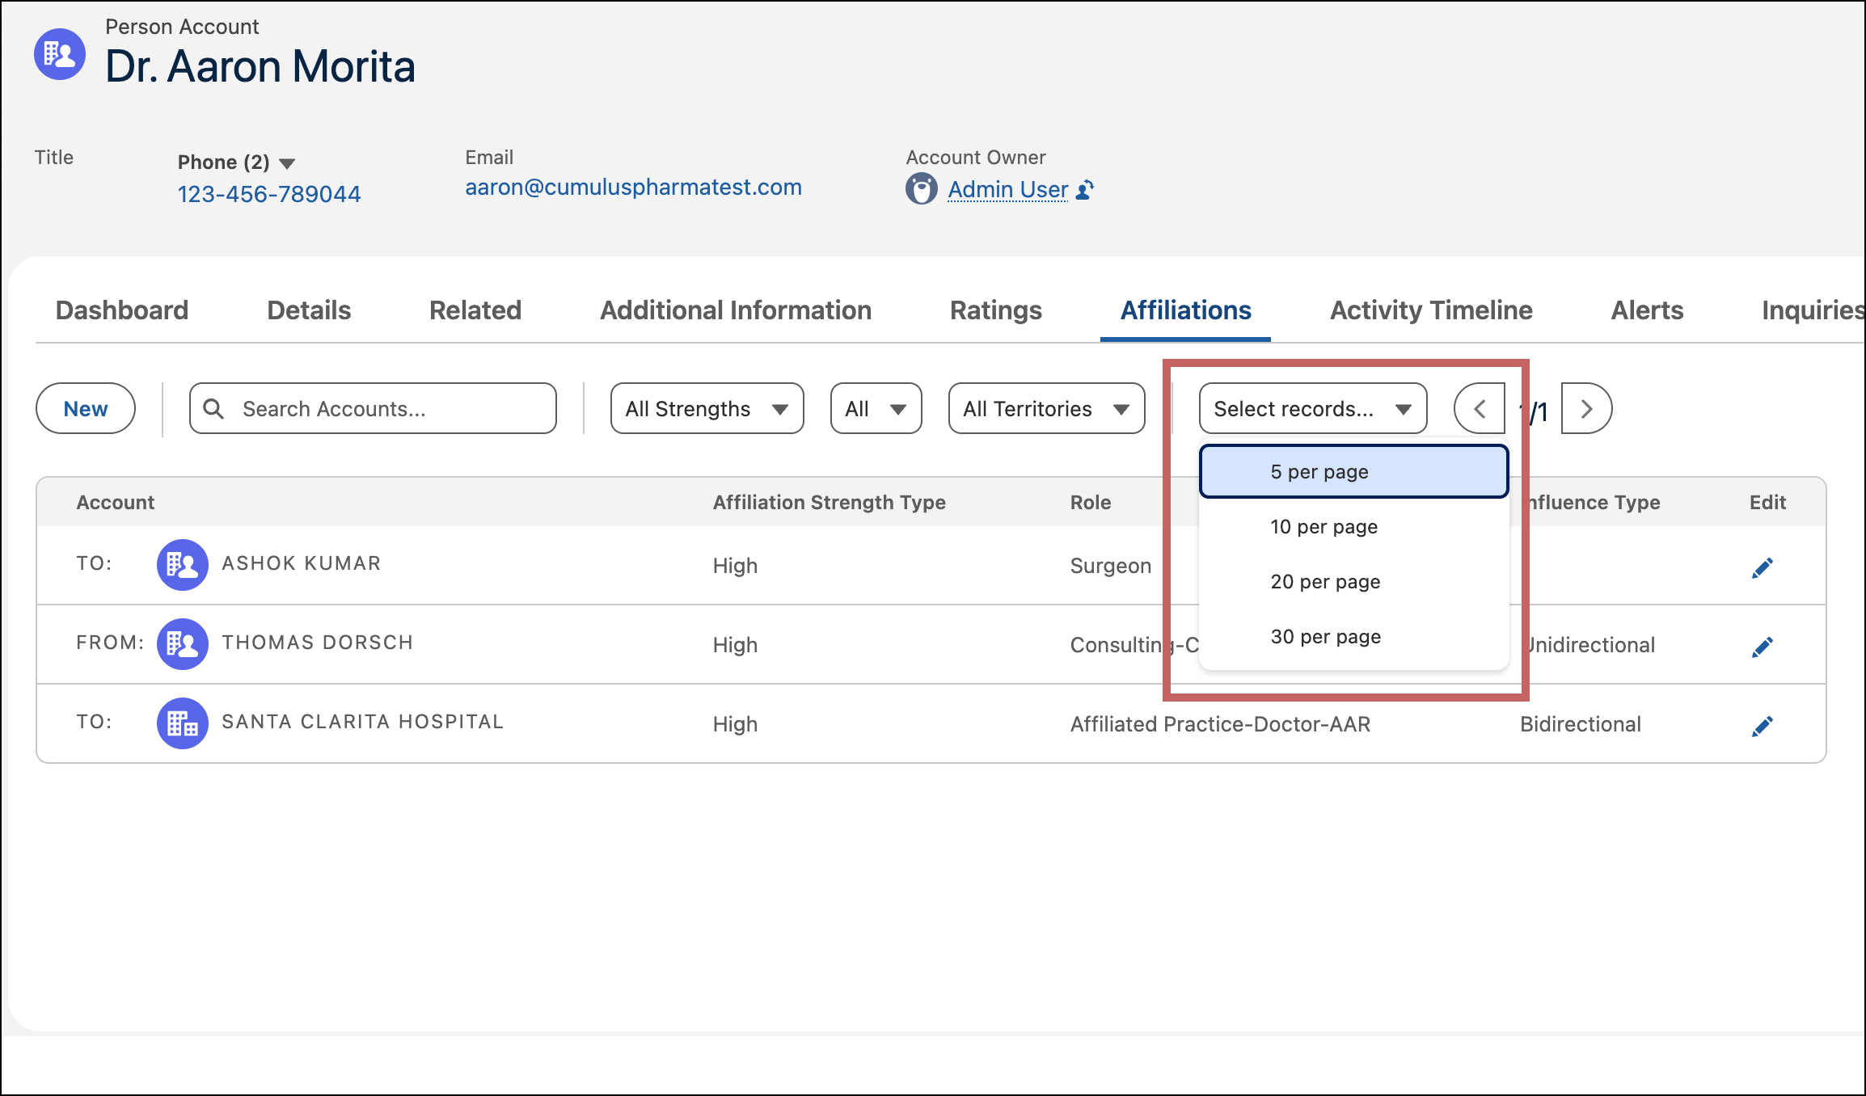
Task: Select the Affiliations tab
Action: point(1185,310)
